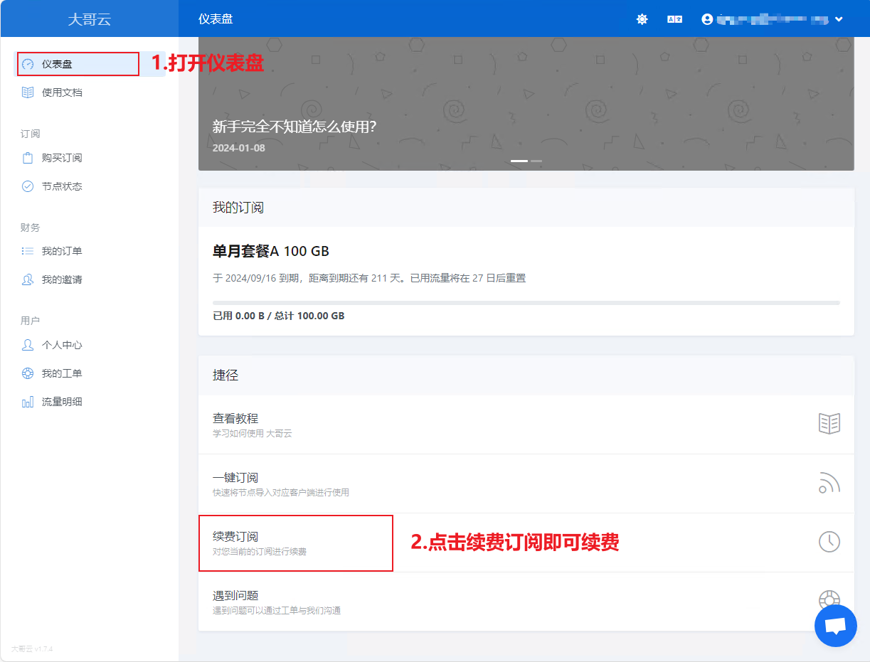Click the traffic usage progress bar

coord(526,303)
